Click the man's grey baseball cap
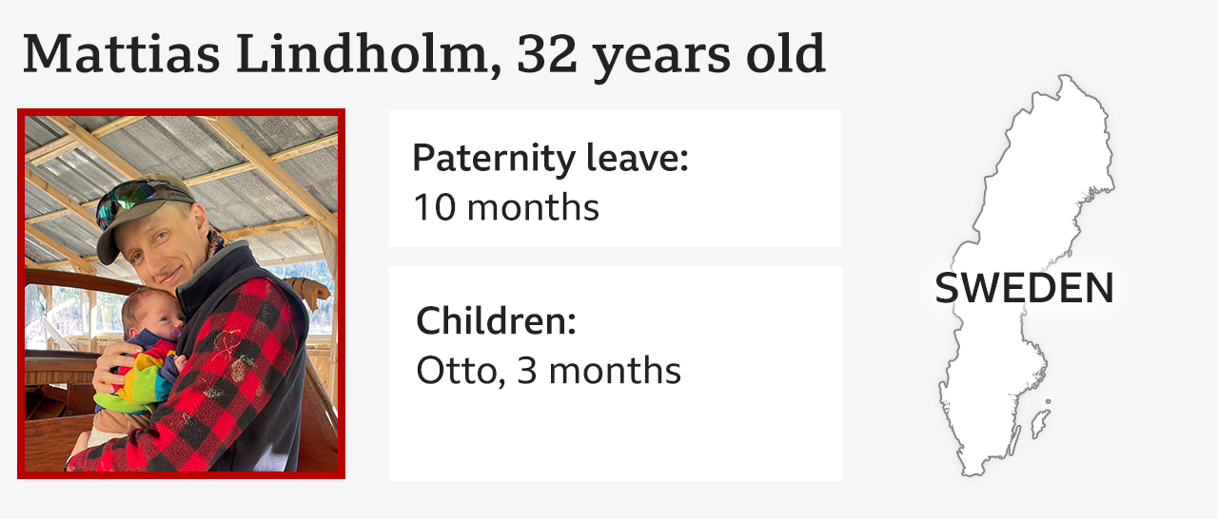Image resolution: width=1218 pixels, height=519 pixels. [x=145, y=211]
